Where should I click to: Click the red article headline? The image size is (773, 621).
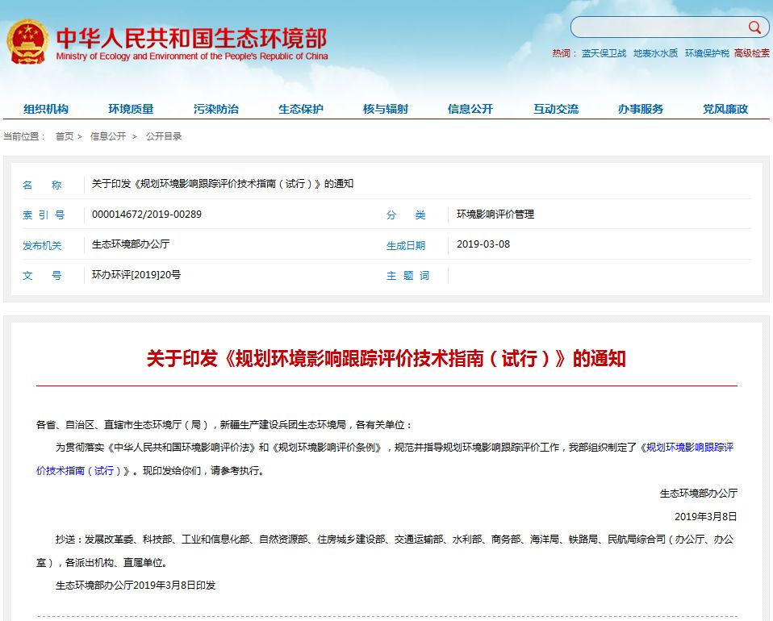(x=386, y=358)
